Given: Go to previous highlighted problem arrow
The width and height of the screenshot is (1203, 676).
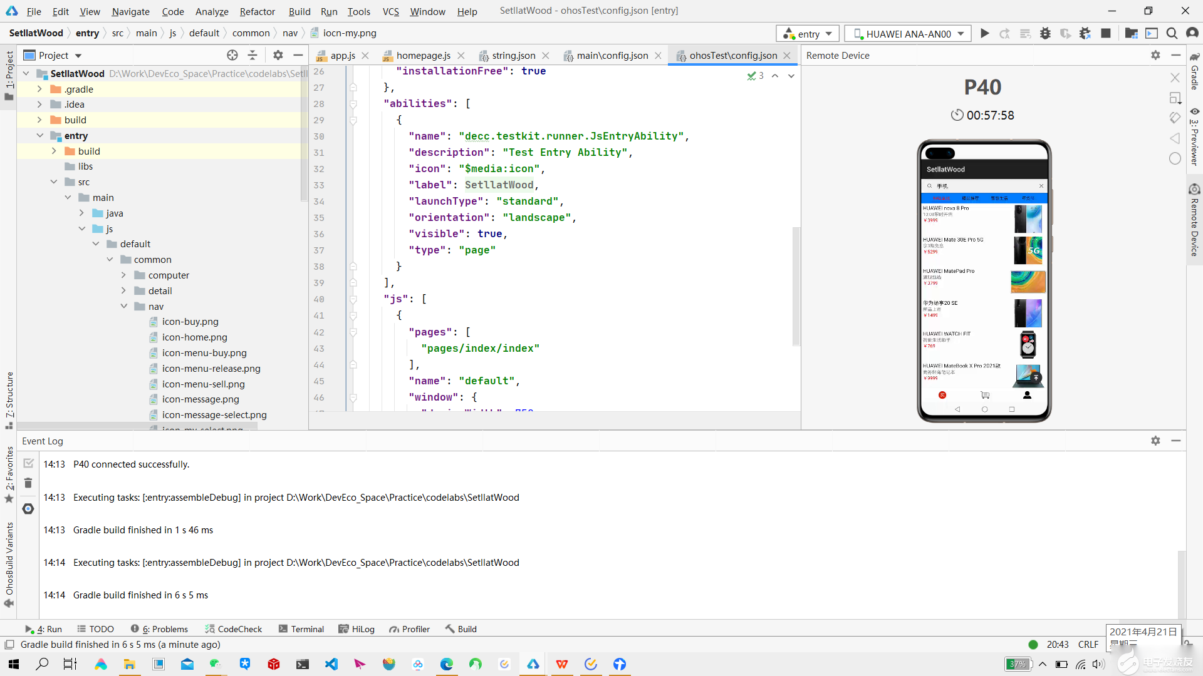Looking at the screenshot, I should coord(775,76).
